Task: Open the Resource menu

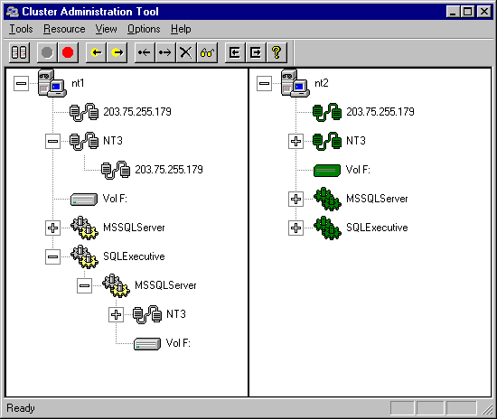Action: 64,29
